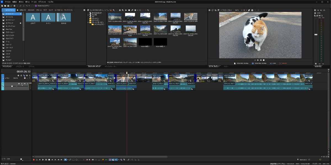This screenshot has width=331, height=165.
Task: Adjust the Rate slider at bottom left
Action: pos(21,159)
